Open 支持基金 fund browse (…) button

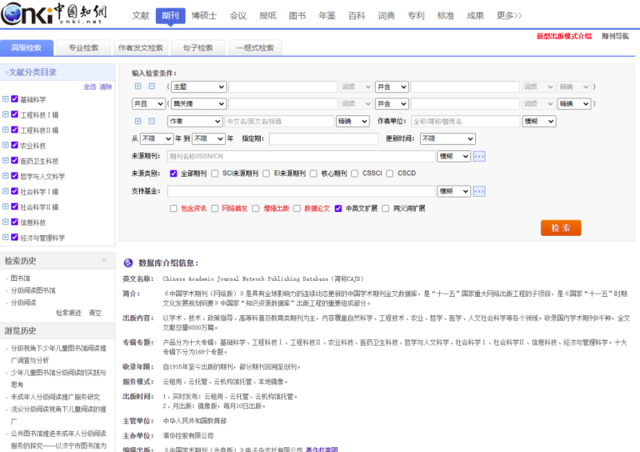click(x=479, y=192)
